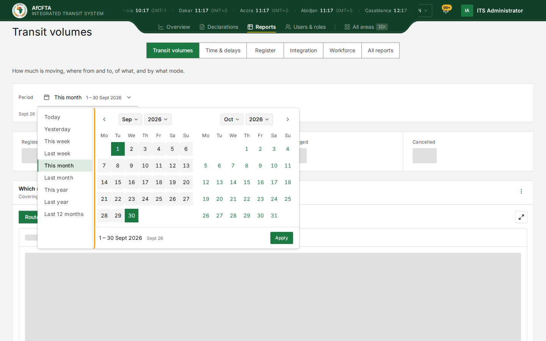Click the Cancelled card label

click(x=424, y=142)
